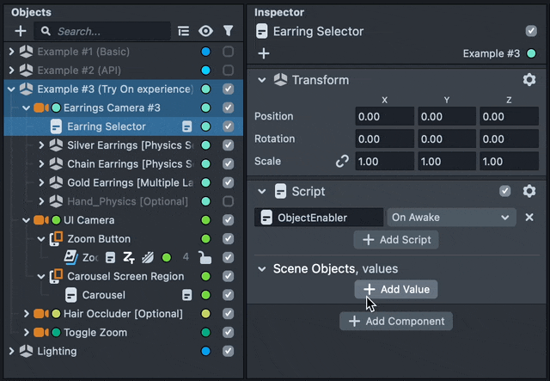
Task: Expand the Silver Earrings tree item
Action: pyautogui.click(x=41, y=145)
